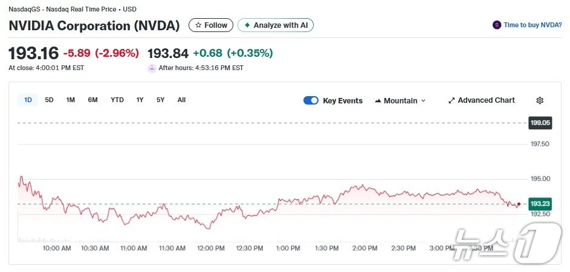Click the Advanced Chart link

(486, 100)
